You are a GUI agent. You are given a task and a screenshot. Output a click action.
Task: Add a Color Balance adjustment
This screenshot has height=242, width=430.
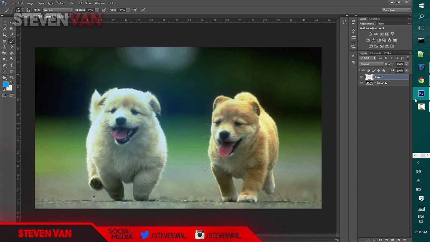373,40
